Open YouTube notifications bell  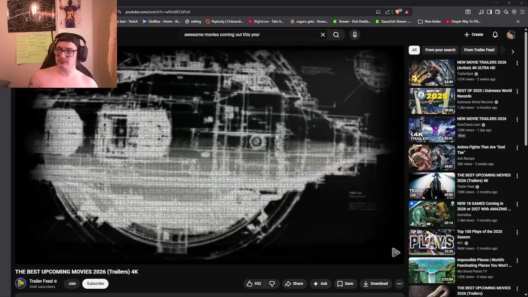495,35
